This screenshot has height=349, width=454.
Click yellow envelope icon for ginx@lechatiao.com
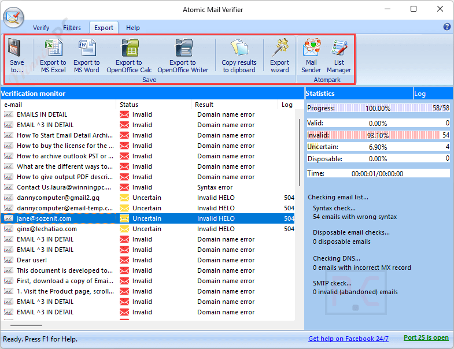[124, 229]
